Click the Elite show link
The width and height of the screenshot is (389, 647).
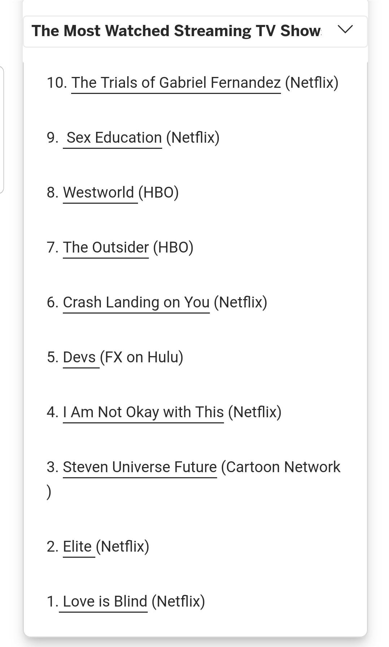click(77, 547)
